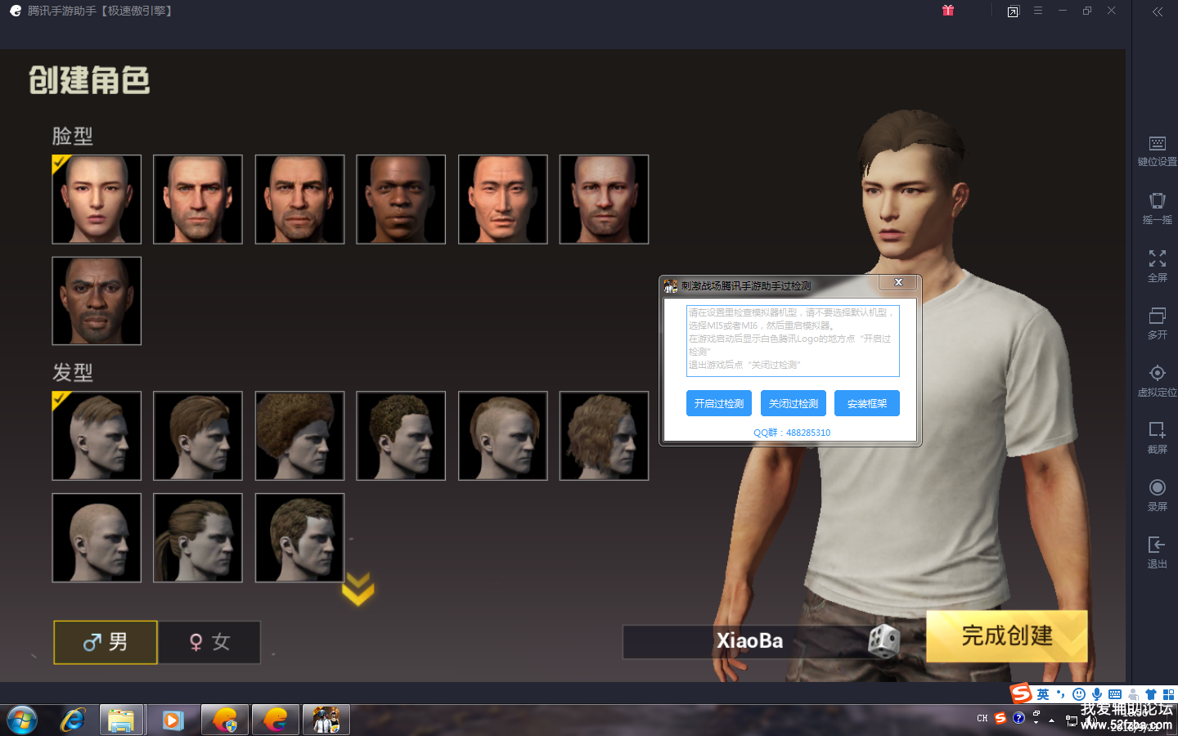Select the seventh face in second row
This screenshot has width=1178, height=736.
click(x=97, y=301)
